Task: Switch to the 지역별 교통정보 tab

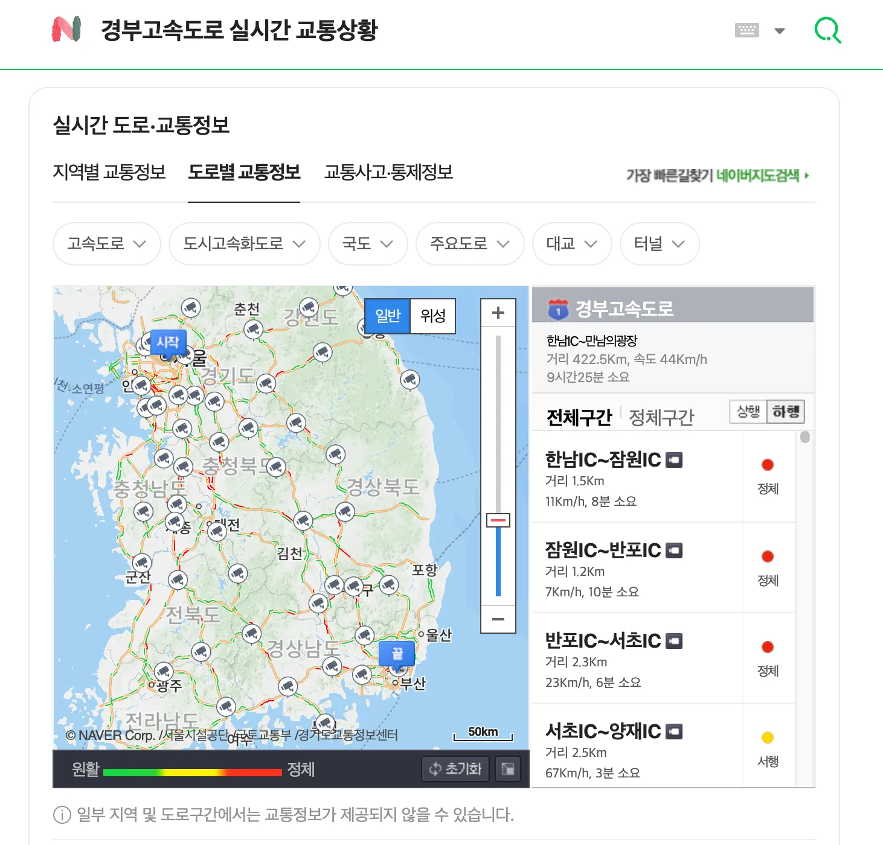Action: pos(110,173)
